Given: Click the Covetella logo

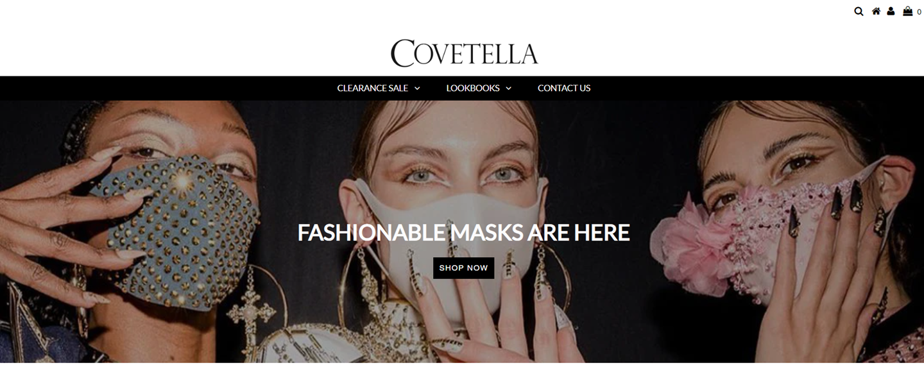Looking at the screenshot, I should [464, 53].
